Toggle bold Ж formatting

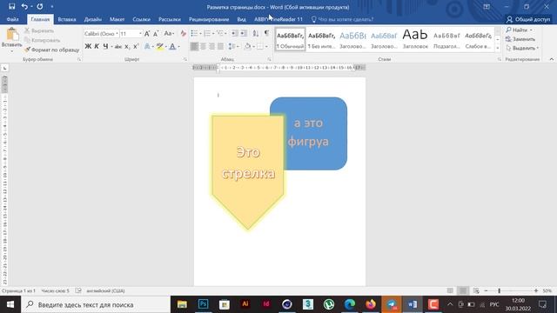tap(88, 46)
